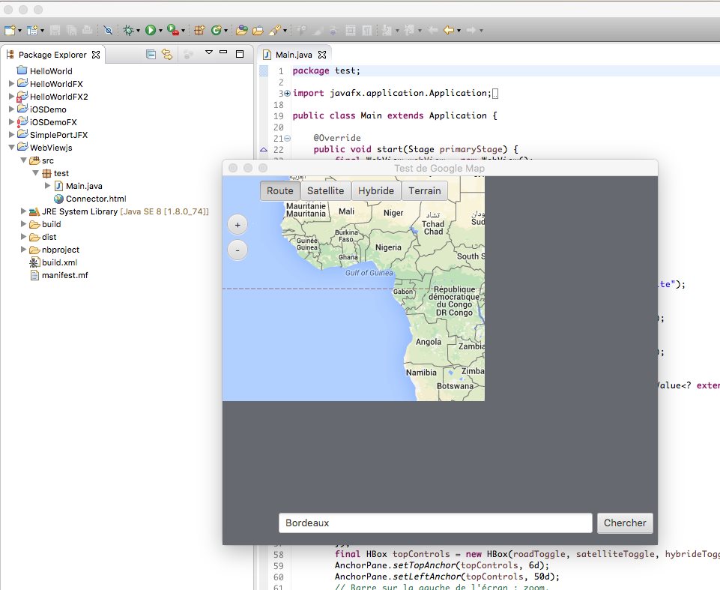Select Connector.html in the tree

(x=90, y=199)
